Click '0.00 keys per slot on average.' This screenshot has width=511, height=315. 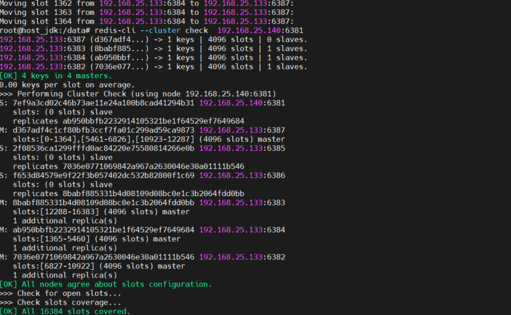pyautogui.click(x=68, y=85)
